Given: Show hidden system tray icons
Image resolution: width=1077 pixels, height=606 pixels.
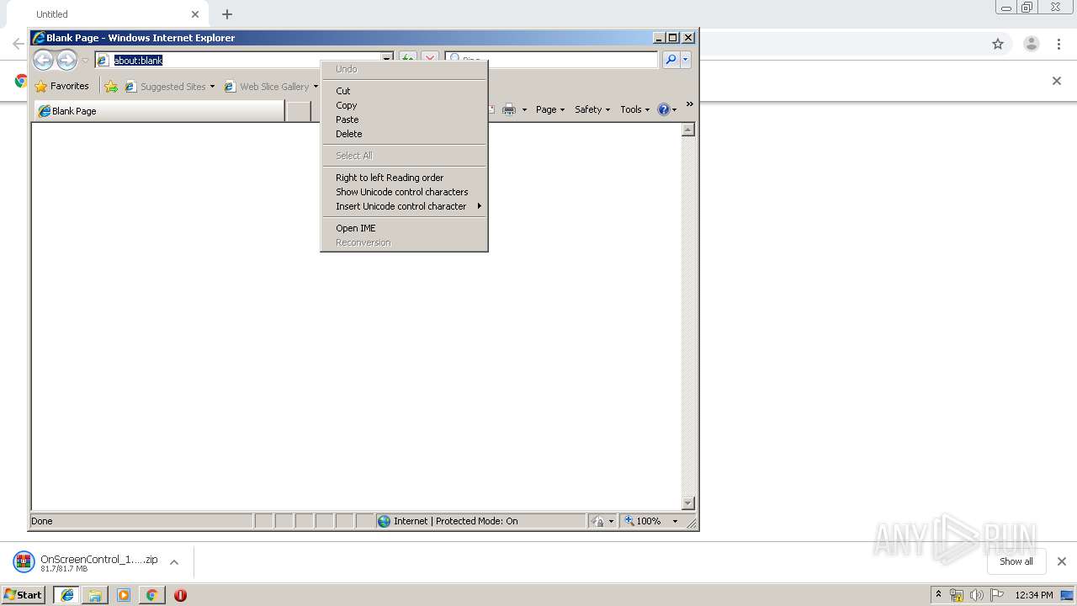Looking at the screenshot, I should [x=938, y=595].
